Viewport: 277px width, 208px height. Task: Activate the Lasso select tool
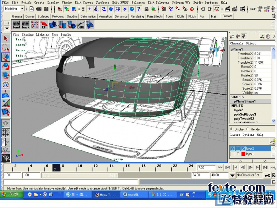point(5,48)
